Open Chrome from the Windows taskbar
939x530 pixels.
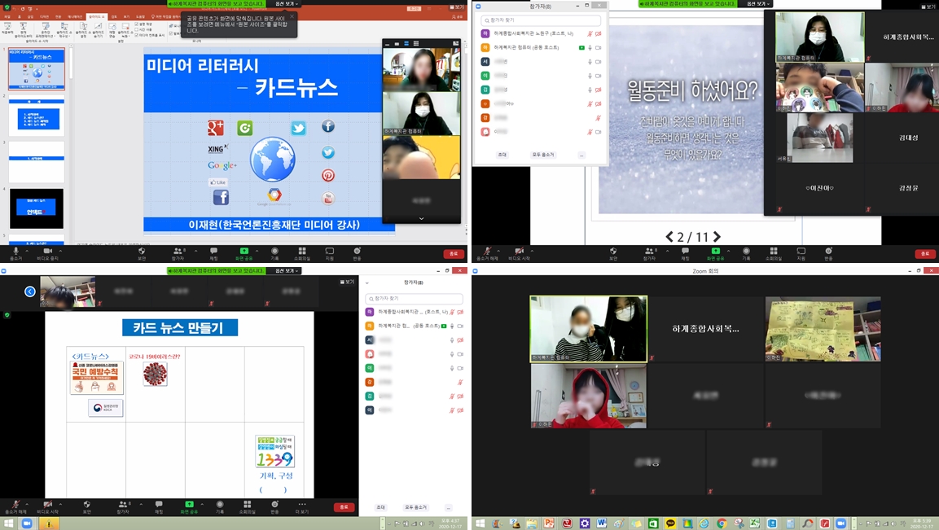pos(722,523)
